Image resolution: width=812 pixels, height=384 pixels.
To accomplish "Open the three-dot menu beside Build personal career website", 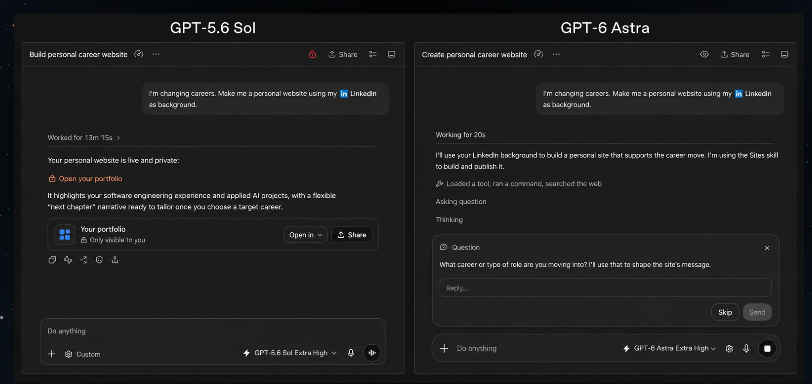I will pyautogui.click(x=156, y=54).
